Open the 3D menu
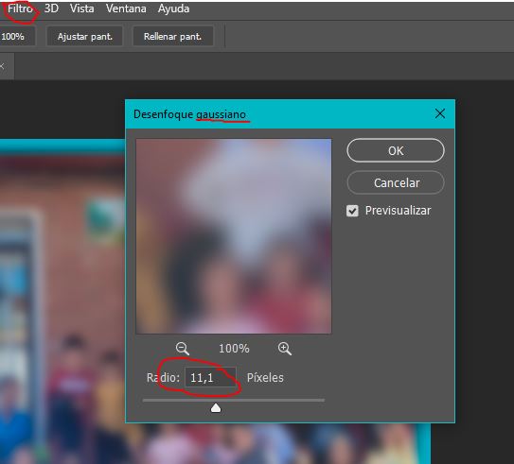Screen dimensions: 514x464 coord(51,9)
